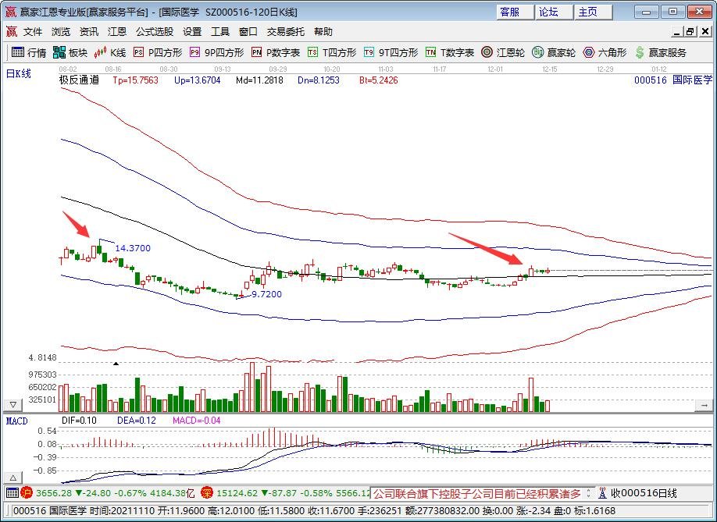Select the 六角形 hexagon tool
Screen dimensions: 717x522
coord(605,52)
